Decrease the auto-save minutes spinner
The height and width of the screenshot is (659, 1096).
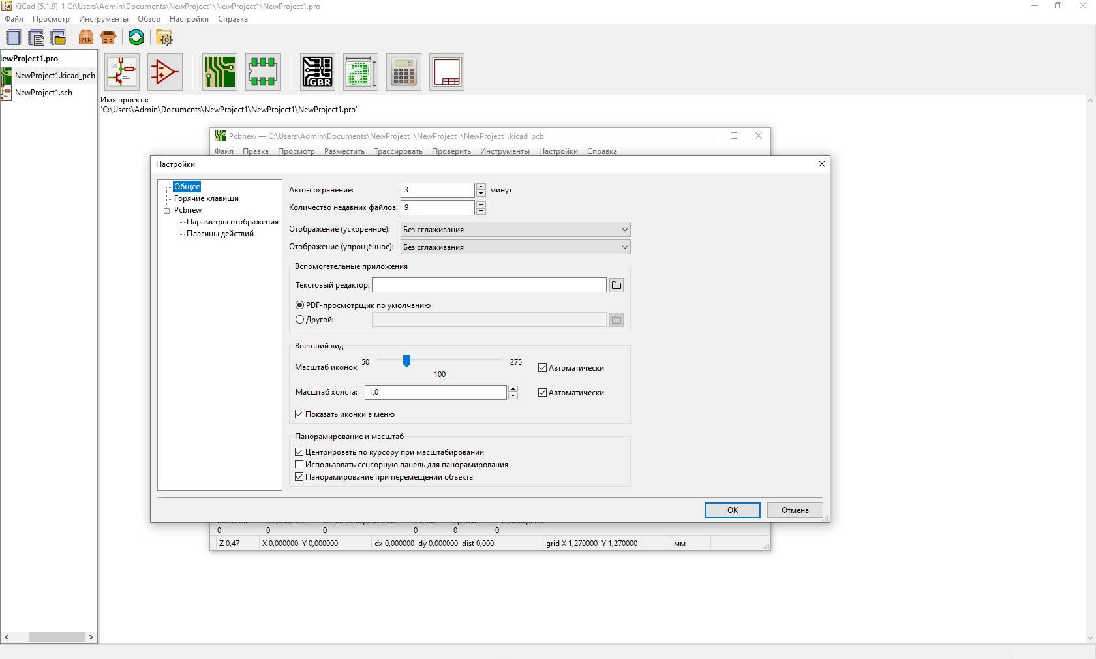[x=481, y=194]
